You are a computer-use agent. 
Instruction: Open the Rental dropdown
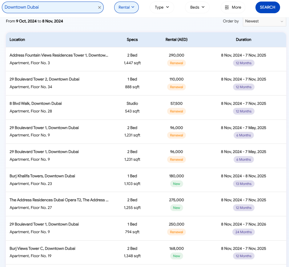(126, 7)
